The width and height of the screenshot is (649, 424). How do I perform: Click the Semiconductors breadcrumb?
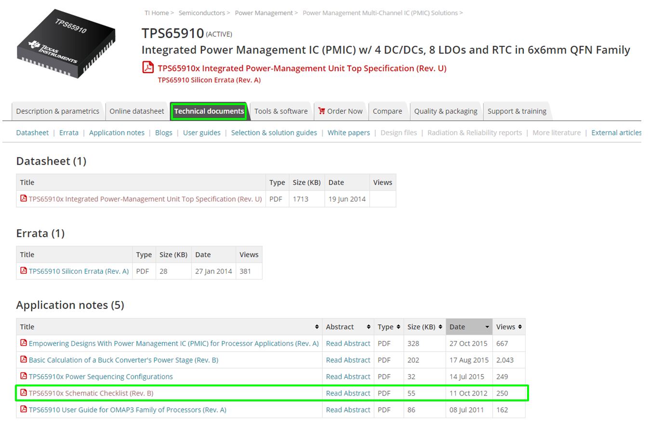point(202,13)
